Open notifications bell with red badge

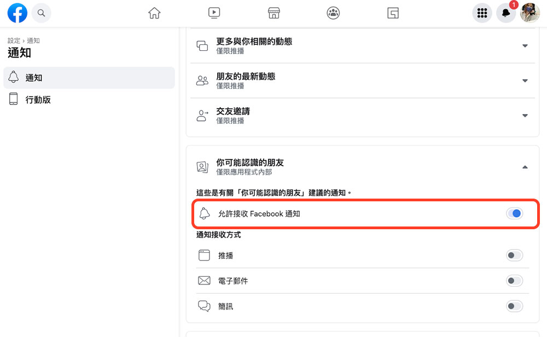coord(506,13)
